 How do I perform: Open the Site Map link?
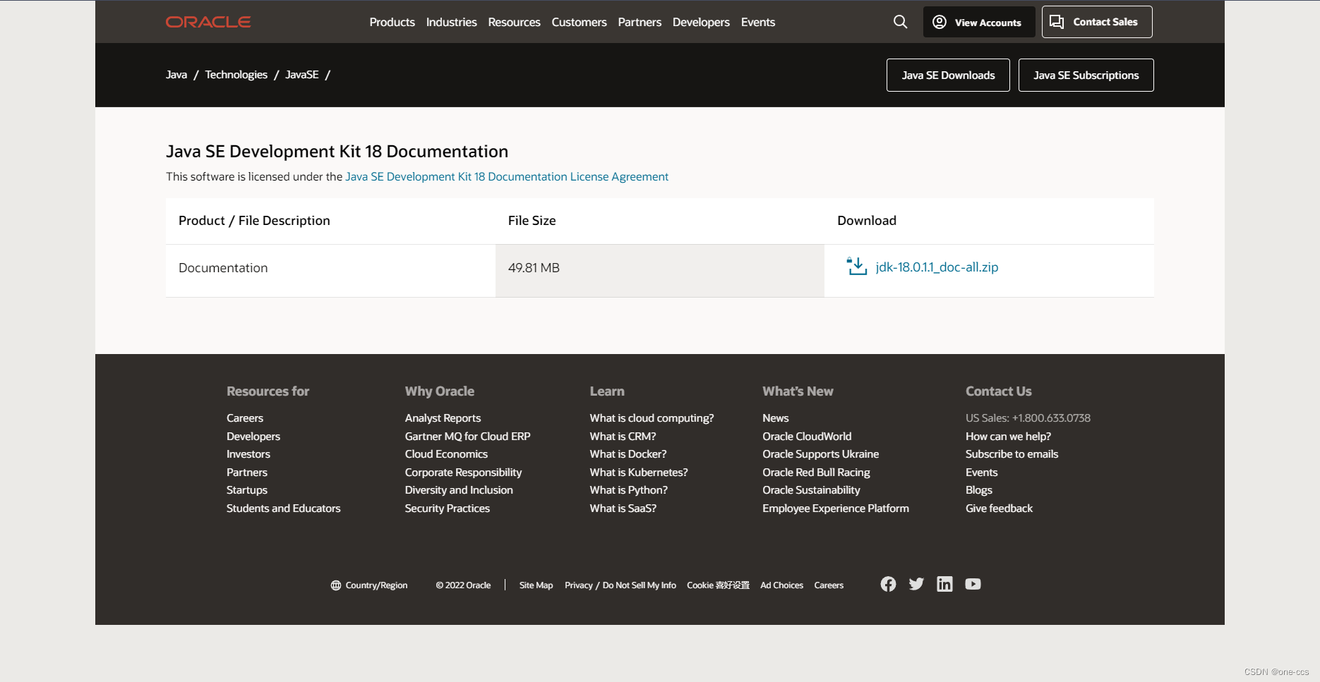tap(536, 585)
